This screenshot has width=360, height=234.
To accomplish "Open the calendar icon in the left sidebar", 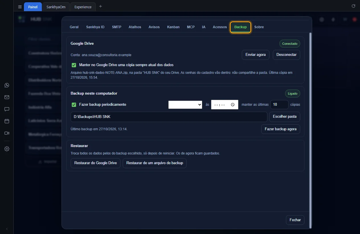I will click(7, 121).
